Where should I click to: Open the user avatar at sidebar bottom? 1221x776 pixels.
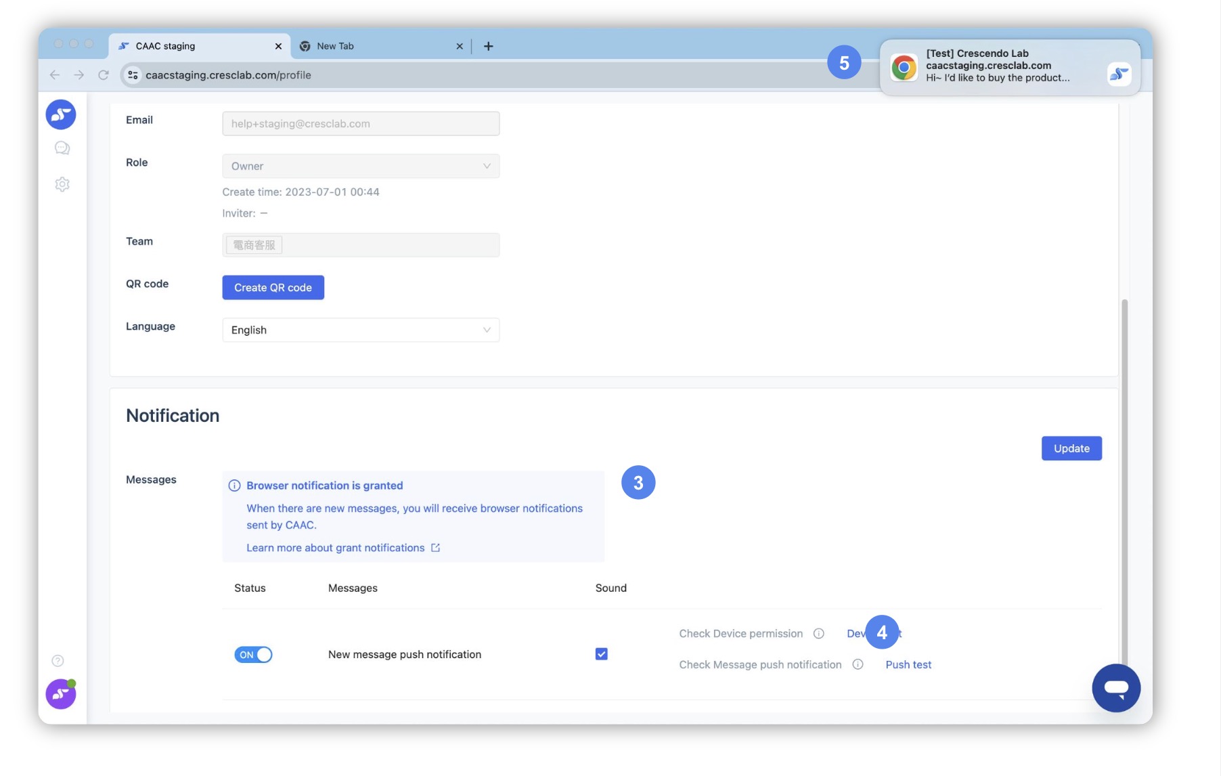pyautogui.click(x=61, y=694)
